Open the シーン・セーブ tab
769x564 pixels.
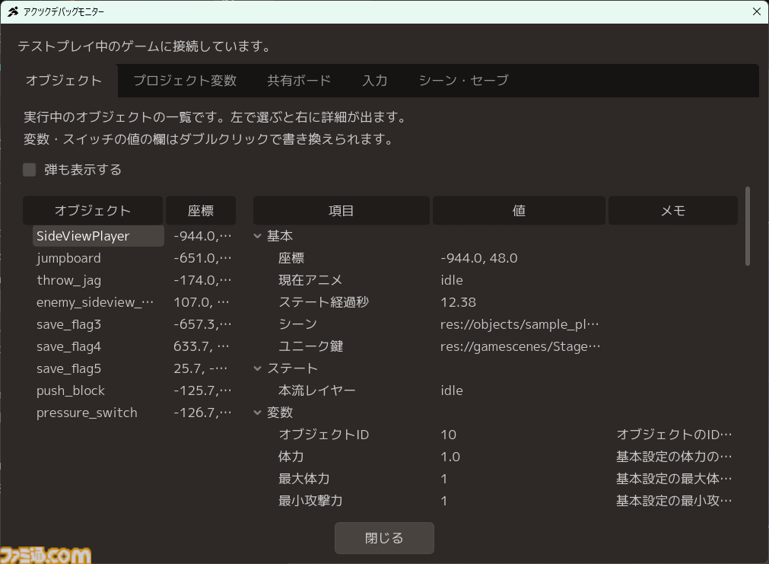pyautogui.click(x=463, y=81)
